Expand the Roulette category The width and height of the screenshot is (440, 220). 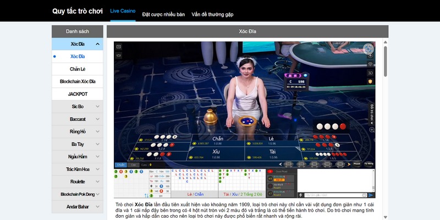(77, 182)
